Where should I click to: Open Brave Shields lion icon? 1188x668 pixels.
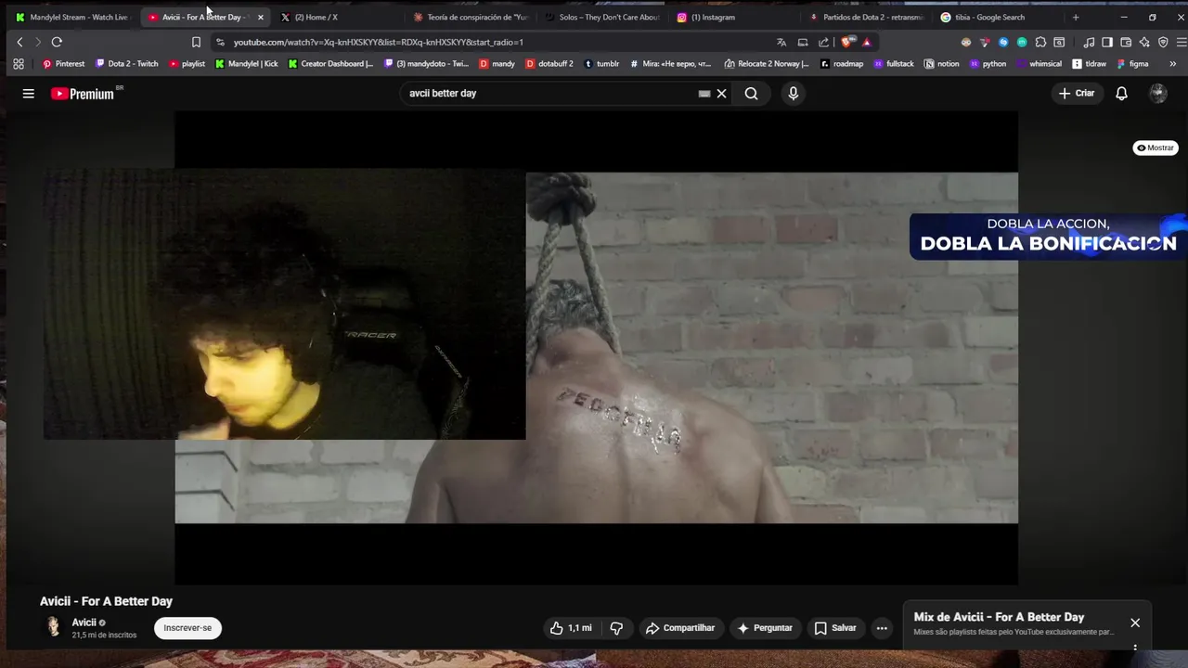(846, 42)
